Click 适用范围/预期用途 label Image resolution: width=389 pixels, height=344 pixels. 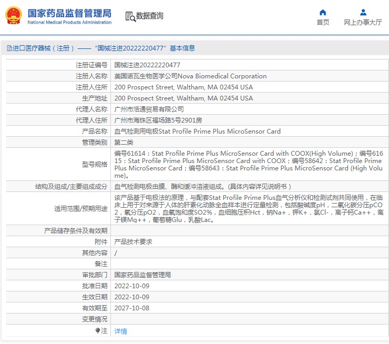click(81, 208)
